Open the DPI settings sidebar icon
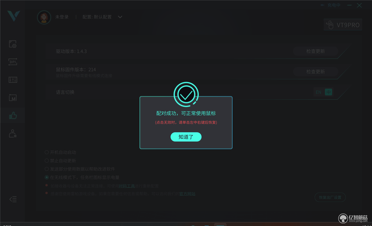Image resolution: width=372 pixels, height=226 pixels. point(13,62)
